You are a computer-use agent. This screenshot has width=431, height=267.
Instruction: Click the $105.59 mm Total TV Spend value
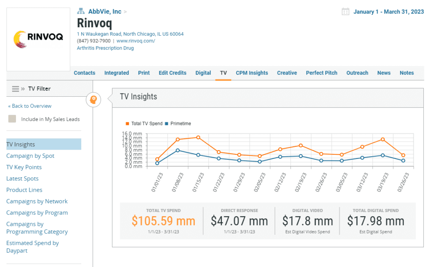click(x=163, y=221)
